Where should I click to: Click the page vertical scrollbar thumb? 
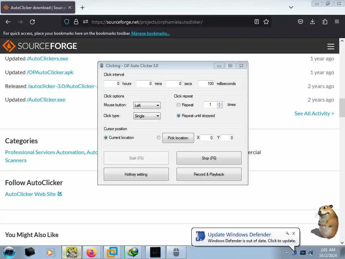[x=342, y=107]
